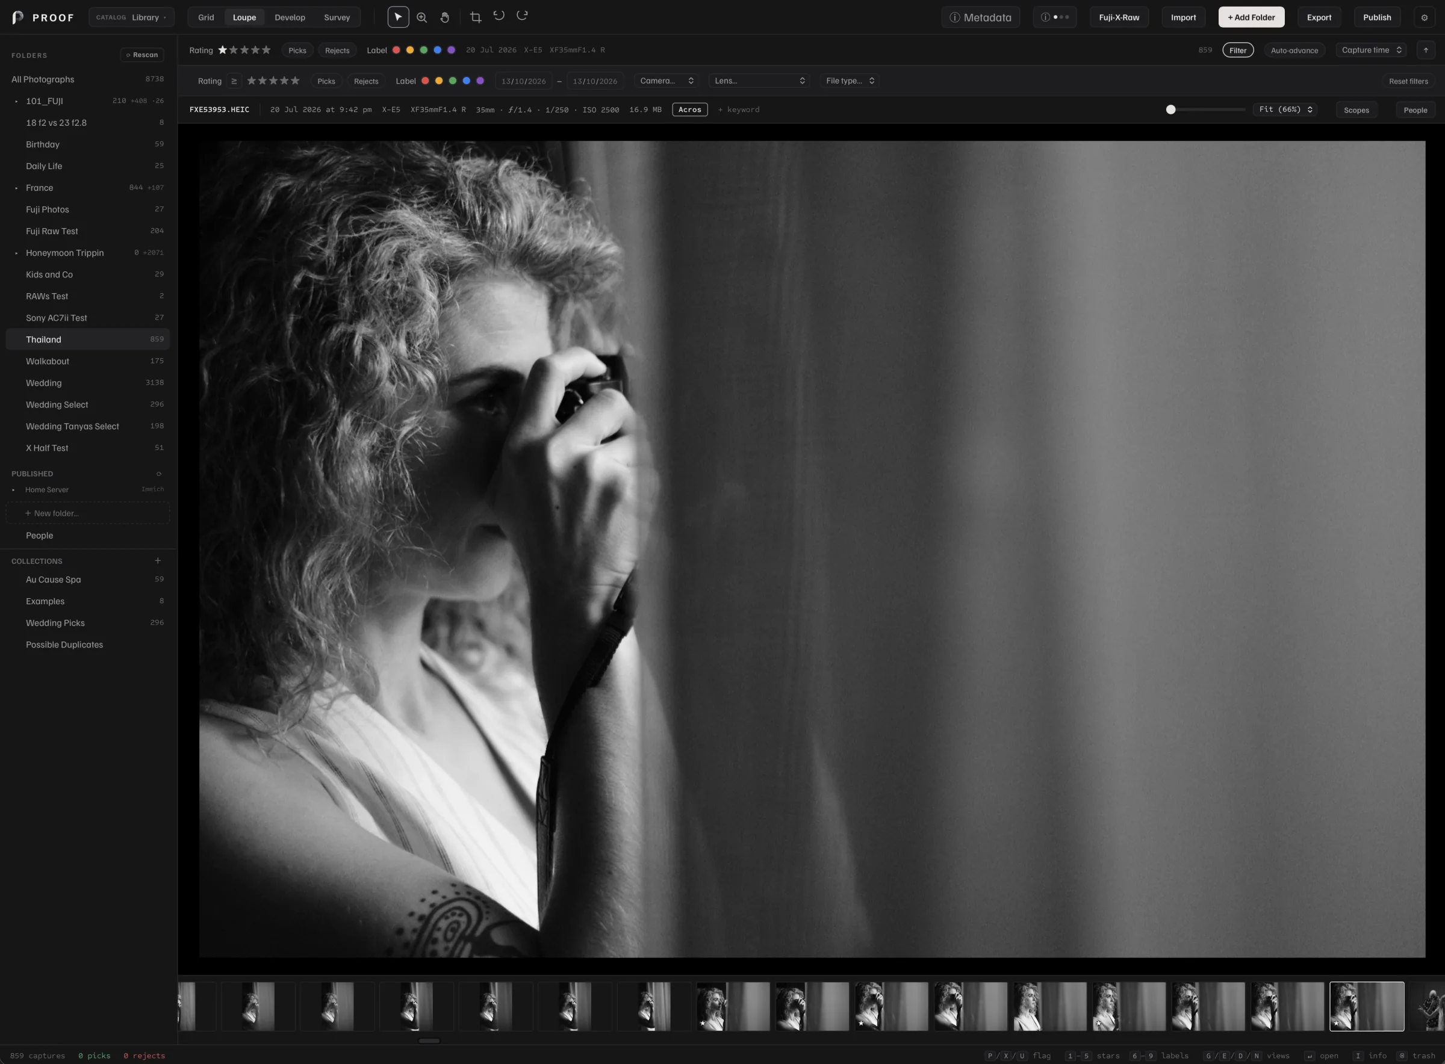Select the Loupe view tab
This screenshot has height=1064, width=1445.
244,17
